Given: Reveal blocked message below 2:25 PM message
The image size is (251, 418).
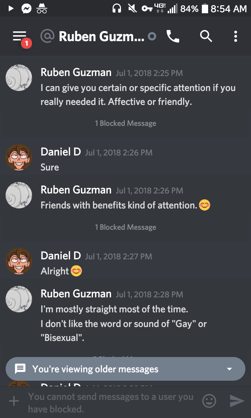Looking at the screenshot, I should pos(125,123).
